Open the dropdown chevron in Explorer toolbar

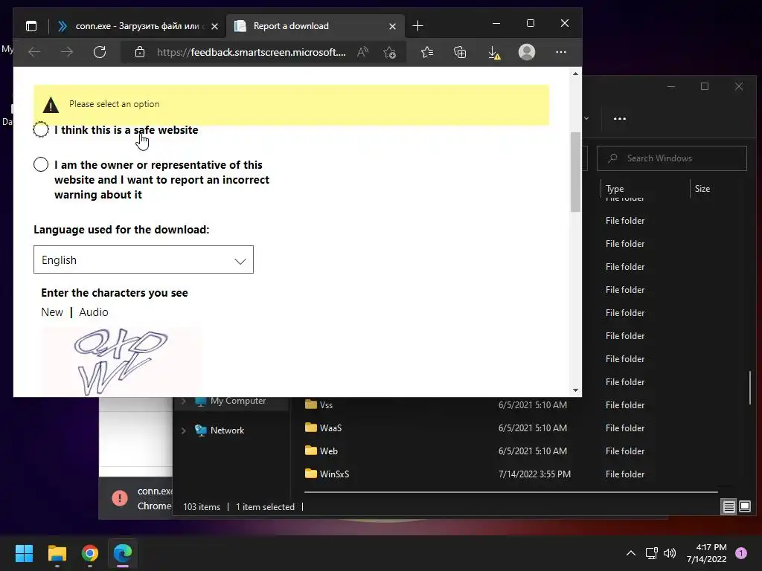tap(586, 118)
